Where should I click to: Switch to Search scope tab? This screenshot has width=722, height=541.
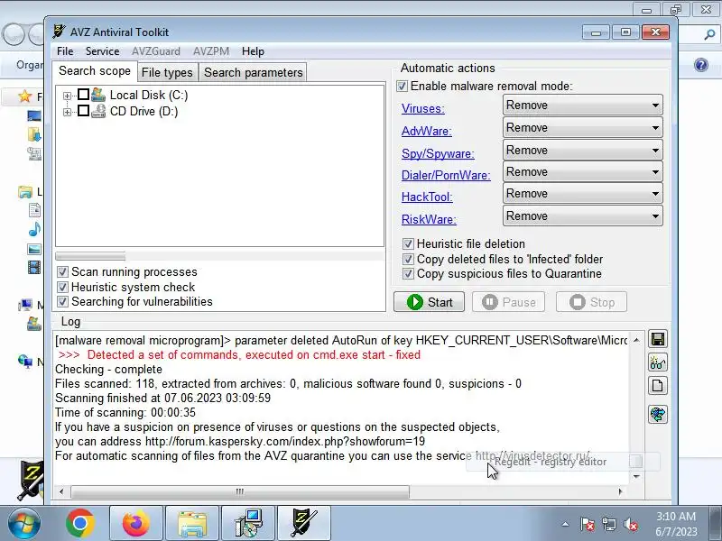click(95, 71)
